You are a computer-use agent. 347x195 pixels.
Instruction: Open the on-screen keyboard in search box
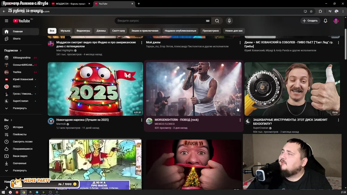point(208,21)
